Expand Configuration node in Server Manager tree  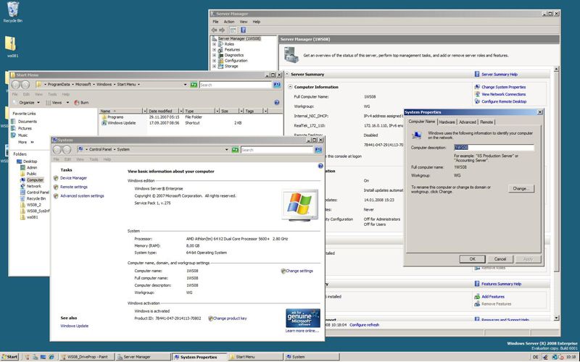214,61
